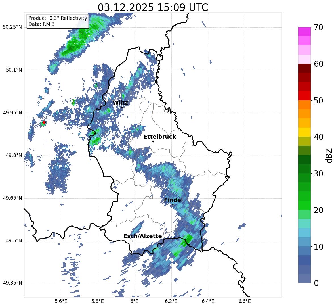Click the 'Data: RMIB' text
336x307 pixels.
pos(41,24)
